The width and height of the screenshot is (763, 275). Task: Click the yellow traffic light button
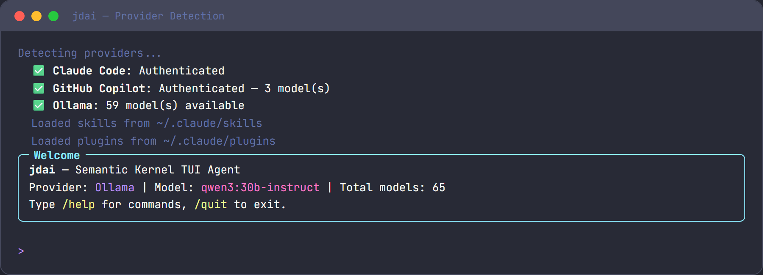(x=36, y=16)
